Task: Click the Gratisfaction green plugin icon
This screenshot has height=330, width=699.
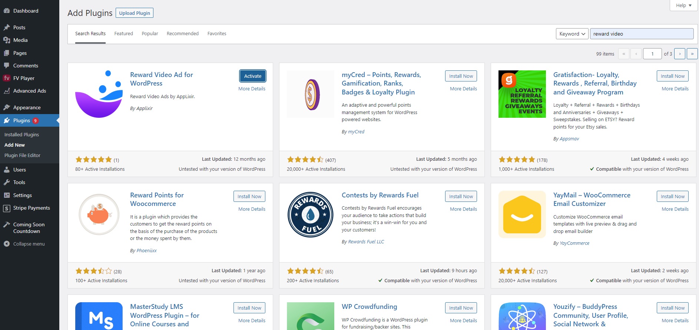Action: click(x=522, y=94)
